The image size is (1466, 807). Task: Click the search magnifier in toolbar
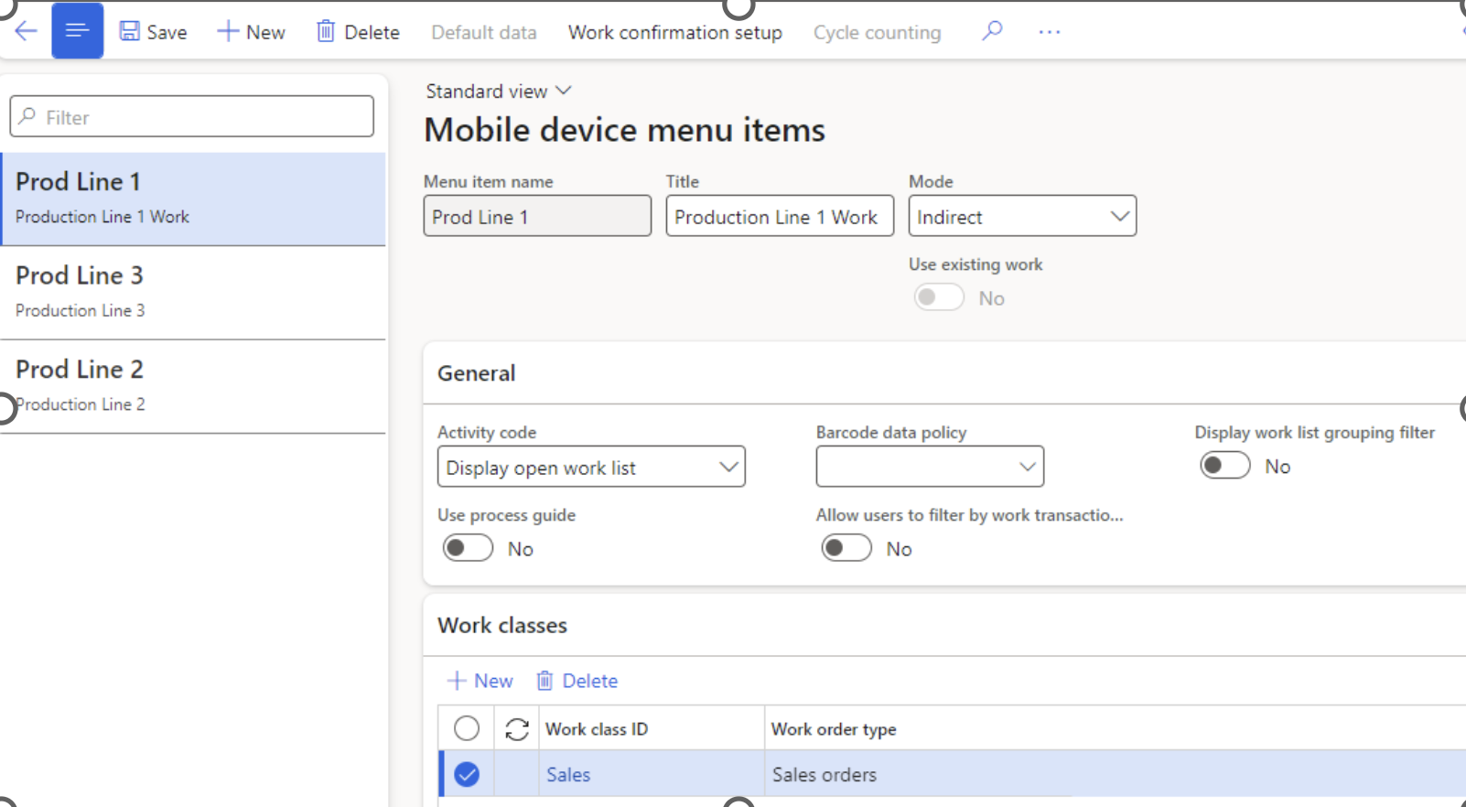[x=992, y=31]
